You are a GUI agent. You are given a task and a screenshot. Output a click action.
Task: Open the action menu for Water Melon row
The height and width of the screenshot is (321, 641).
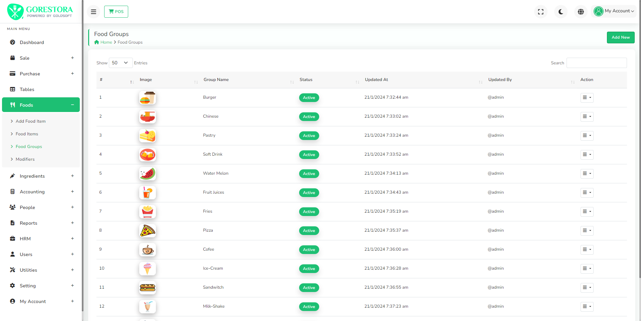tap(587, 174)
